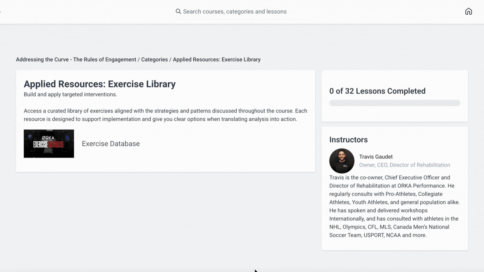Click the '0 of 32 Lessons Completed' text
This screenshot has height=272, width=484.
coord(377,91)
